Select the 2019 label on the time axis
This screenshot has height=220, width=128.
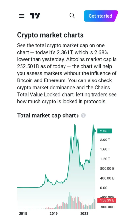pos(54,213)
